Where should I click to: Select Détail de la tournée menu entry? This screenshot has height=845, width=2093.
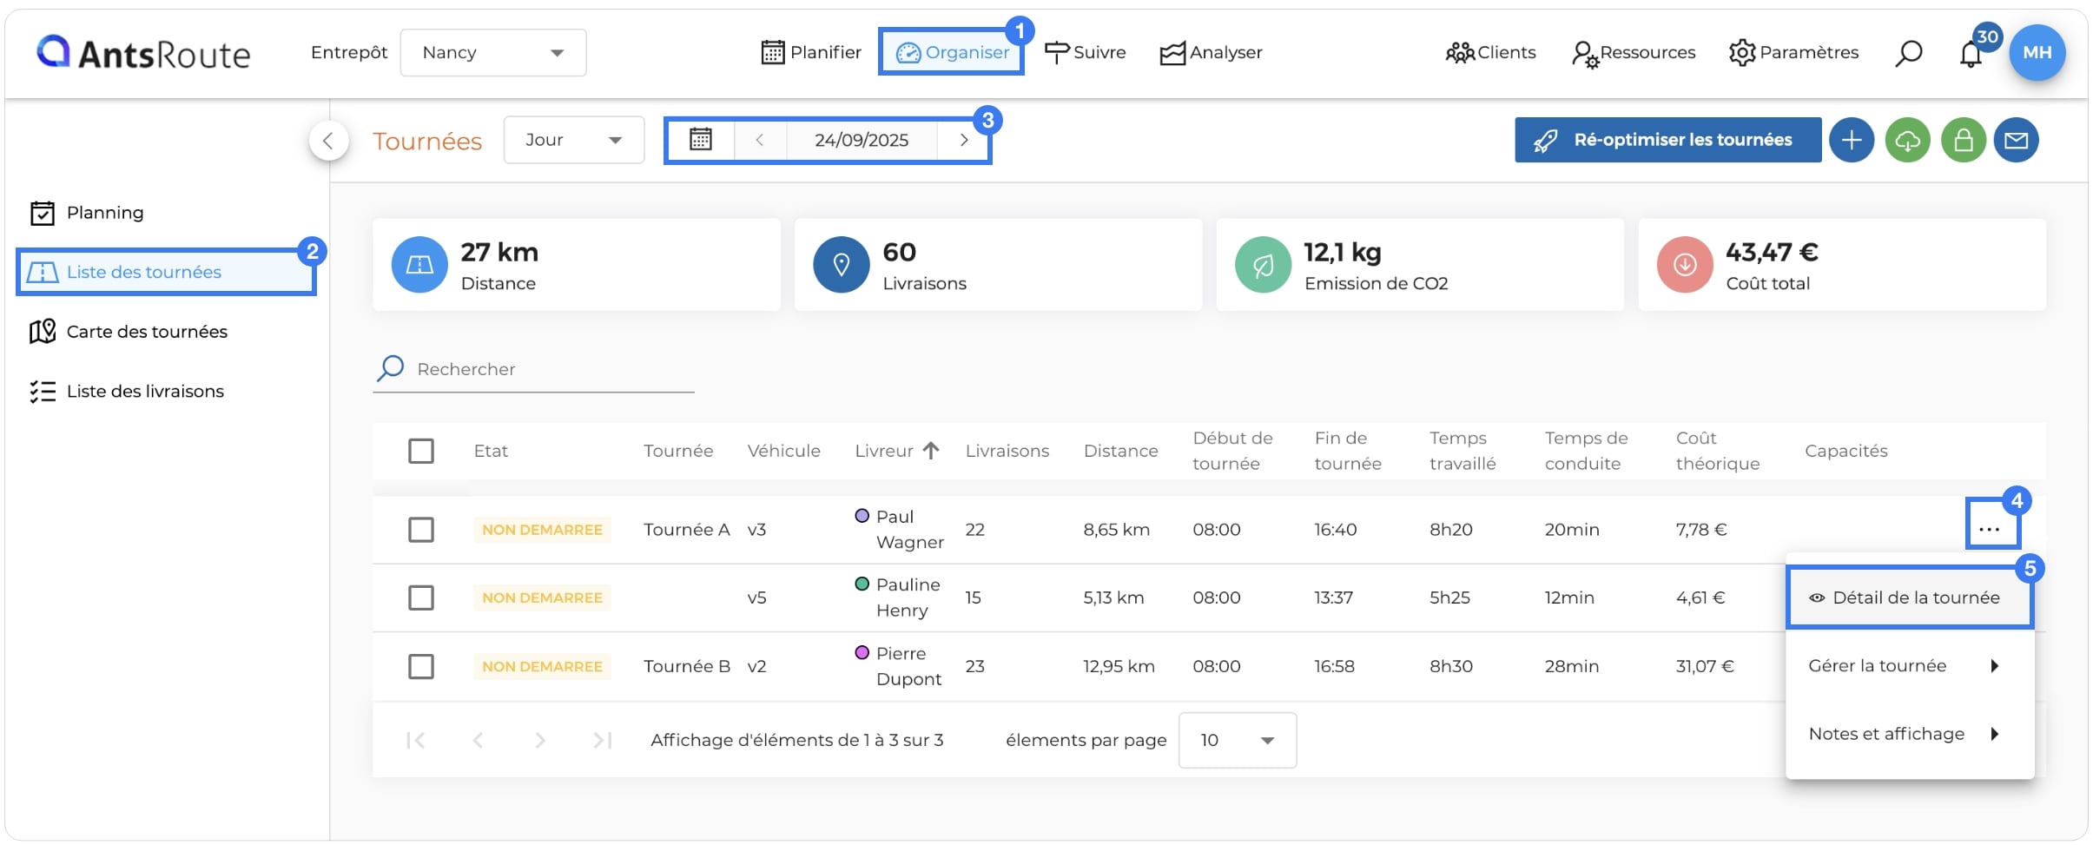[x=1909, y=597]
